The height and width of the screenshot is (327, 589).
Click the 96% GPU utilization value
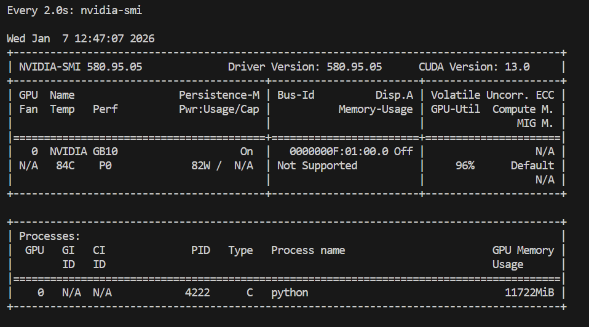point(465,166)
